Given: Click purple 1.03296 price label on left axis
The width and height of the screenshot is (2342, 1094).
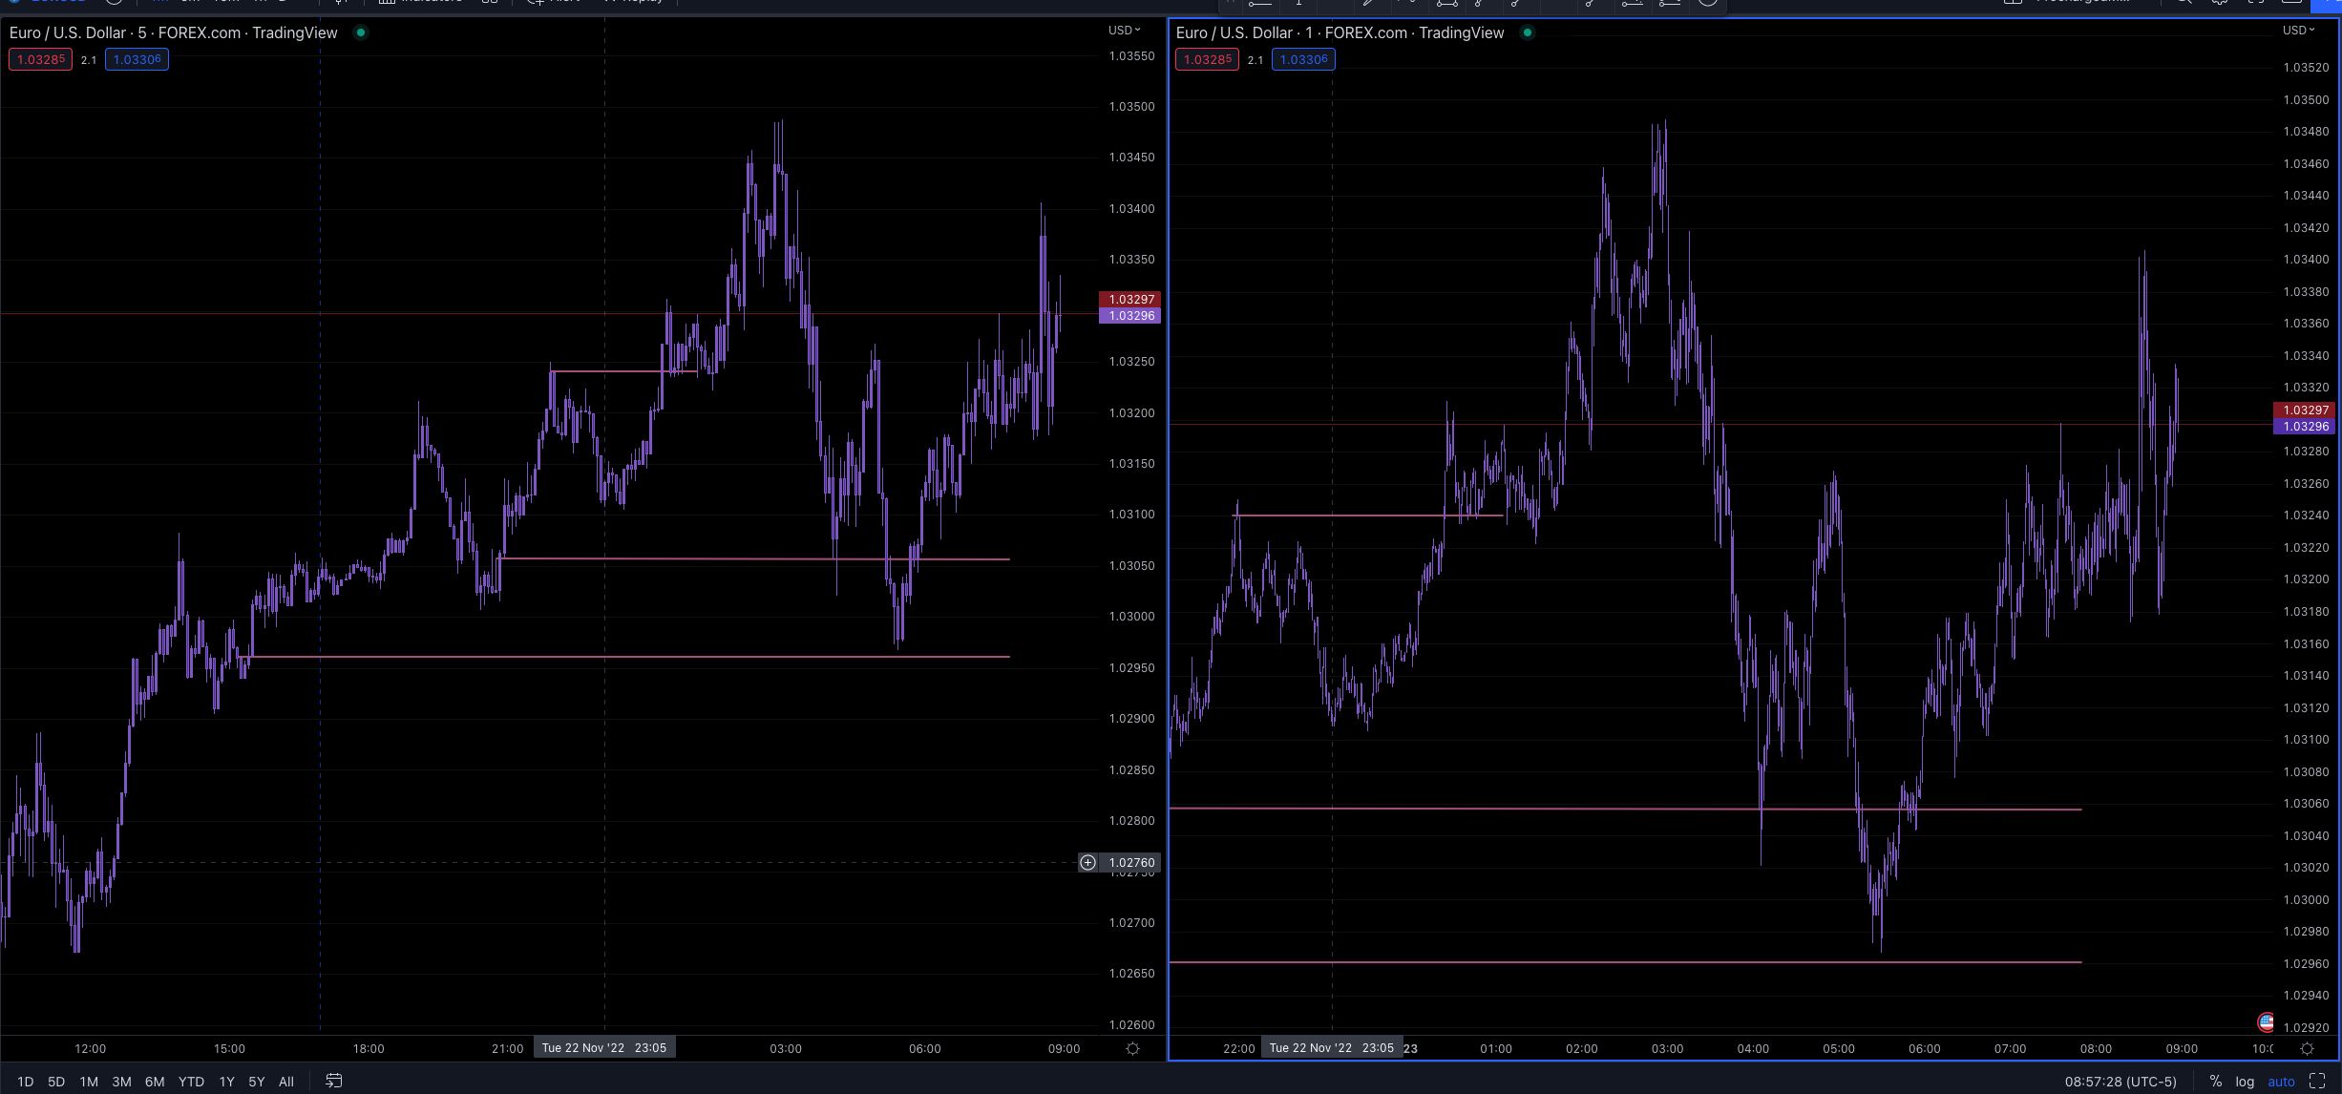Looking at the screenshot, I should point(1130,316).
